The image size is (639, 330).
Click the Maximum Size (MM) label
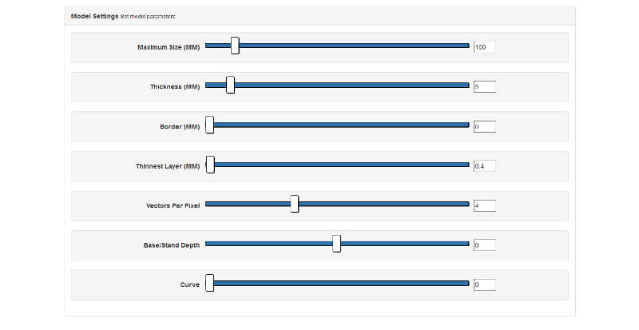168,47
